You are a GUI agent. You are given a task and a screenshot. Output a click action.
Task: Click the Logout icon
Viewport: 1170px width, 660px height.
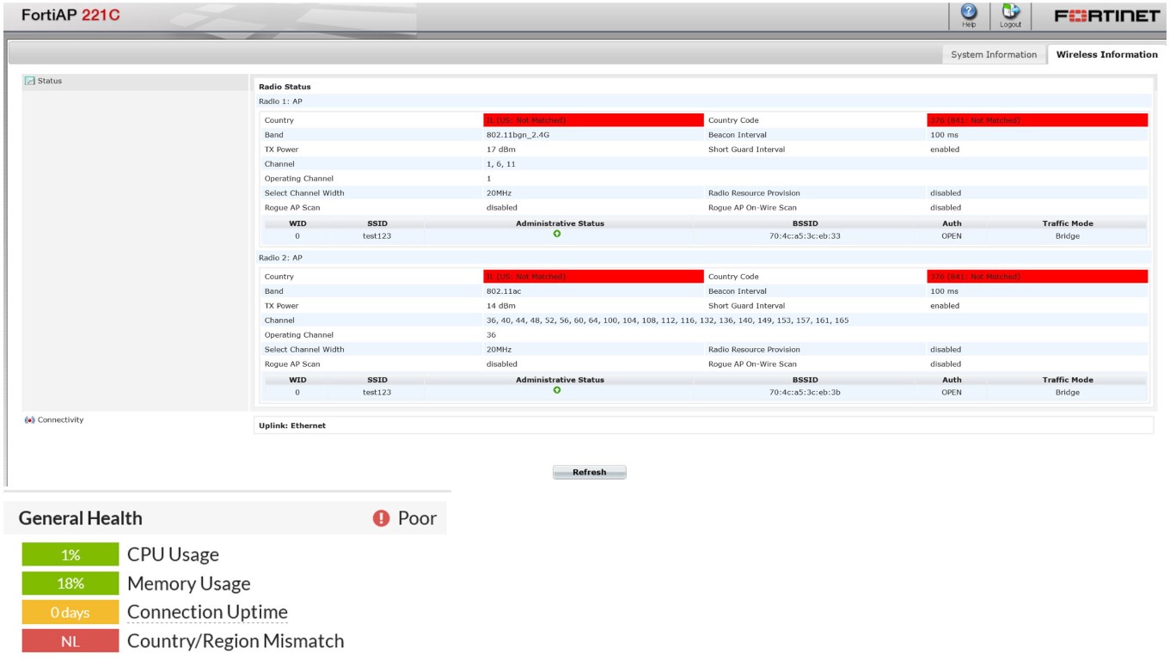click(x=1010, y=15)
